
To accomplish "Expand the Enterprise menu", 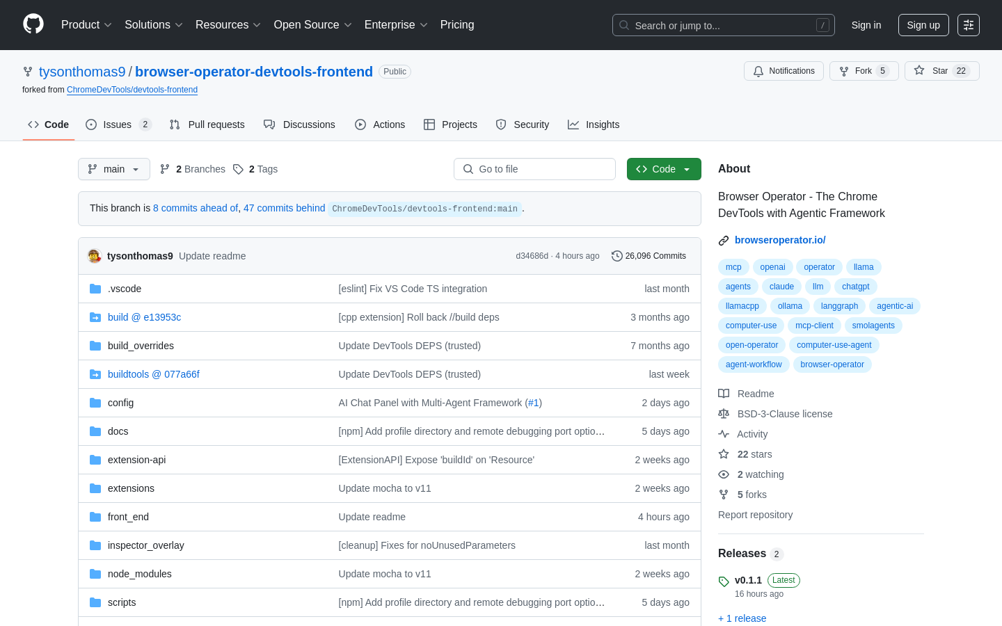I will (396, 25).
